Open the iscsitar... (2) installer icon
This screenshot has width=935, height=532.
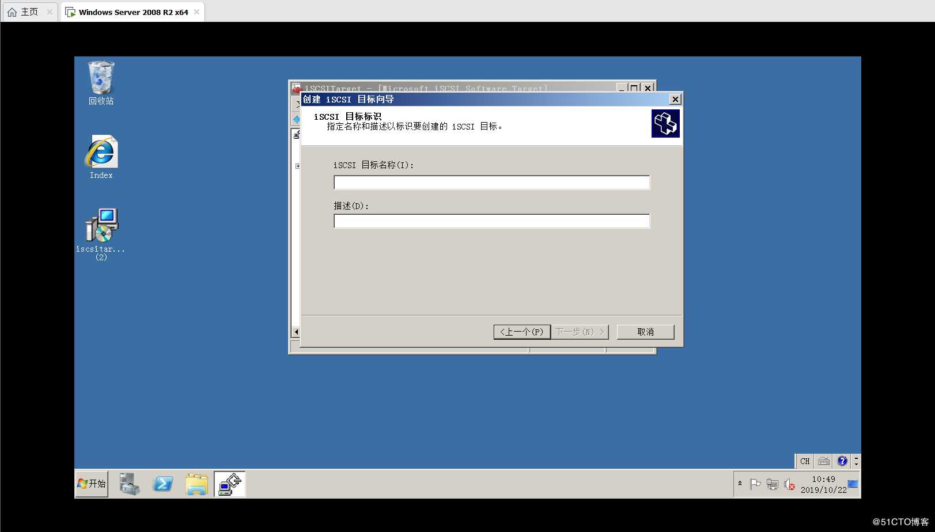tap(101, 234)
